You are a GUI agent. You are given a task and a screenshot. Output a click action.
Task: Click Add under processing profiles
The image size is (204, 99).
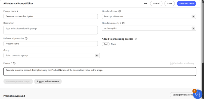tap(106, 44)
